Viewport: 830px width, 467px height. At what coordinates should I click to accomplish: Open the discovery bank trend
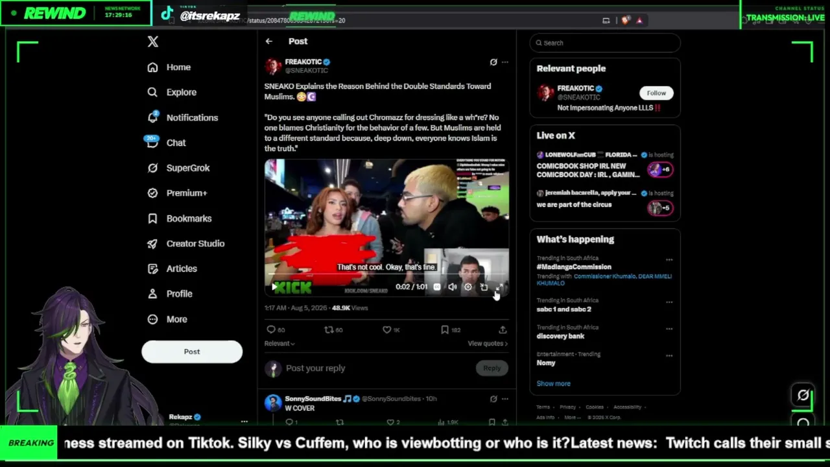(x=560, y=336)
